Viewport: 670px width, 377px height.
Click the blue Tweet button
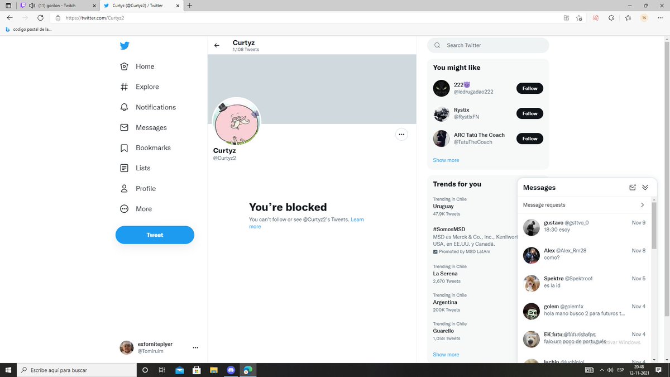(155, 235)
